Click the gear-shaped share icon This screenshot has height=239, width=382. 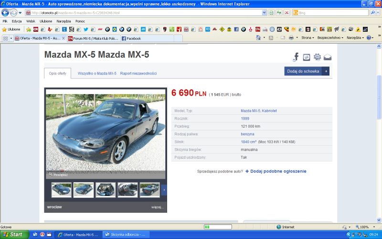(317, 57)
